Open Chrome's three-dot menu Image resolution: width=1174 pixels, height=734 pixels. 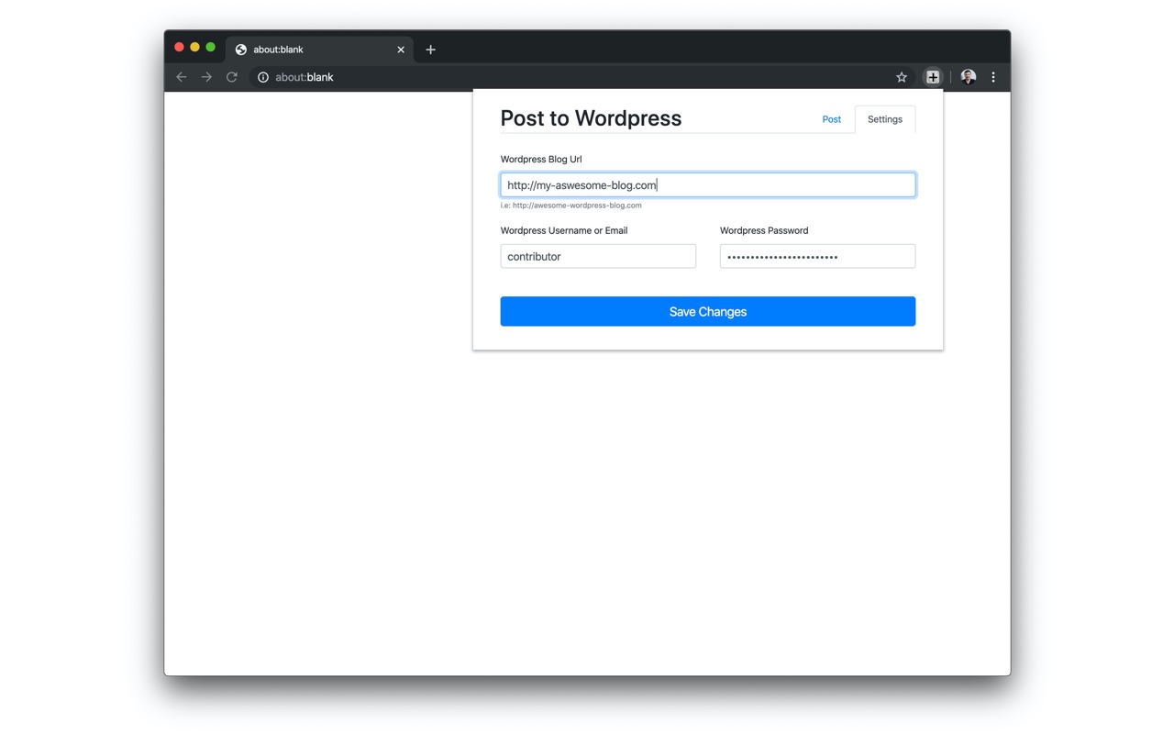(x=993, y=77)
